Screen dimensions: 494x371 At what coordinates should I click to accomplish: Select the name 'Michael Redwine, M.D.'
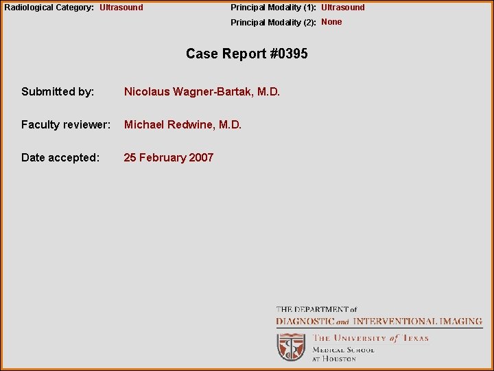click(183, 124)
